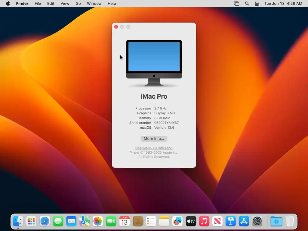The width and height of the screenshot is (308, 231).
Task: Open Control Center from menu bar
Action: click(x=257, y=4)
